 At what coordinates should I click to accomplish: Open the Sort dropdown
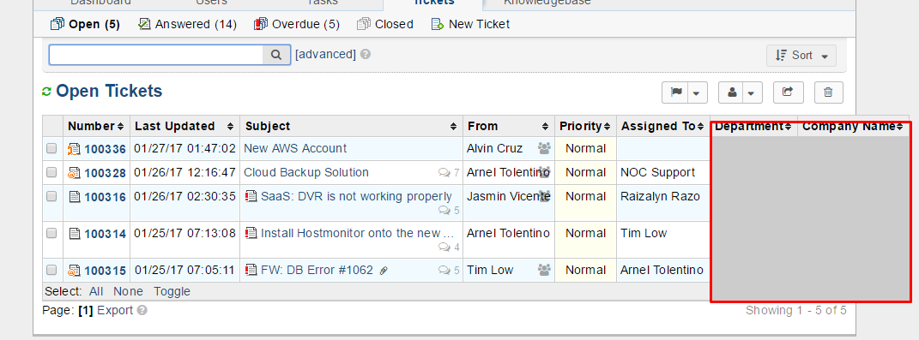[x=801, y=56]
